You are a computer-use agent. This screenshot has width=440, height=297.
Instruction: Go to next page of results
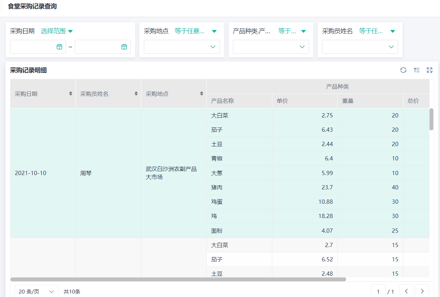click(422, 291)
